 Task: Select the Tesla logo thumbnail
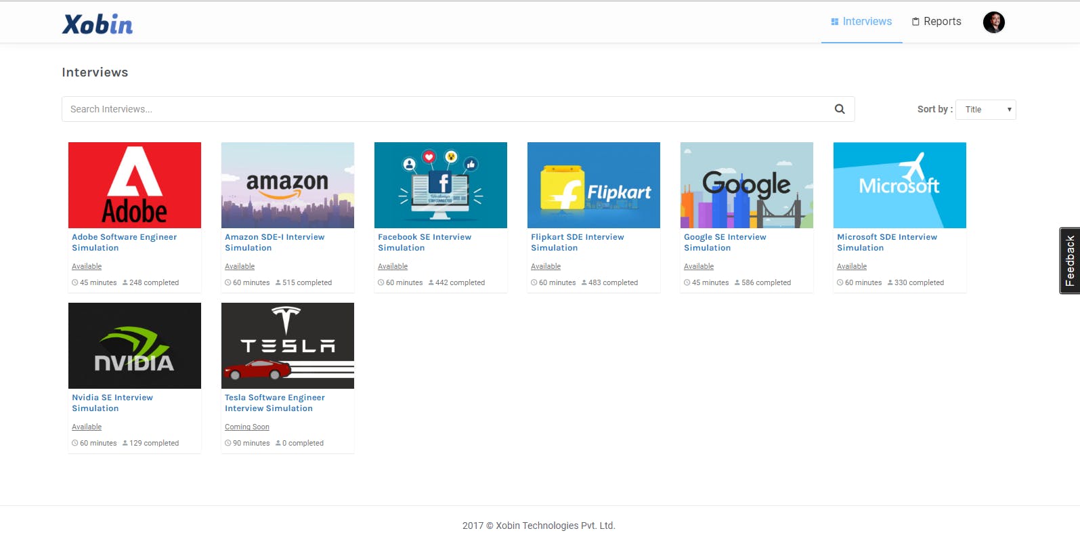(288, 345)
